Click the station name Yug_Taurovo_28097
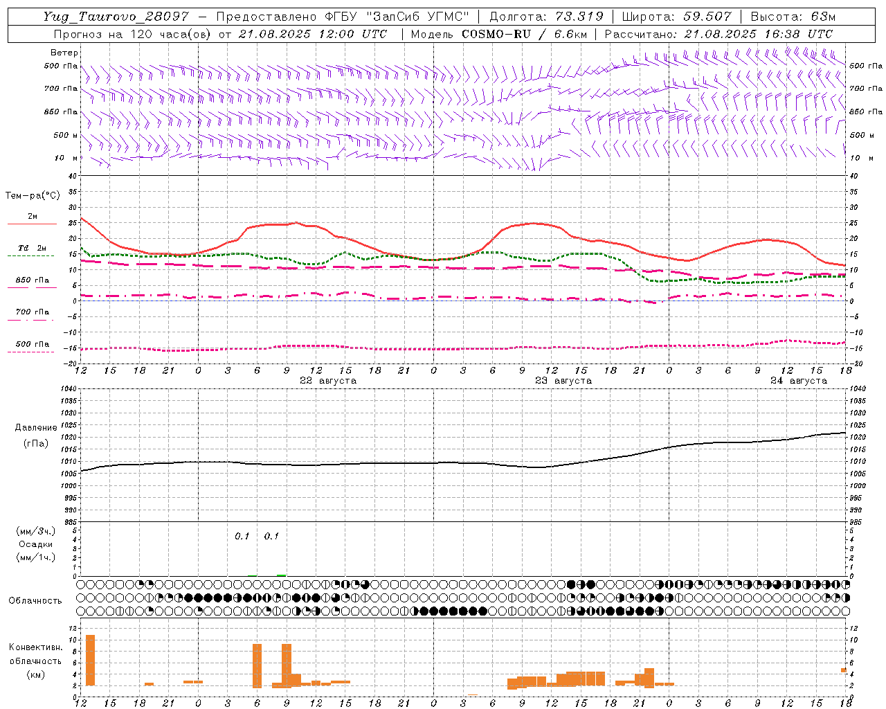 coord(115,17)
